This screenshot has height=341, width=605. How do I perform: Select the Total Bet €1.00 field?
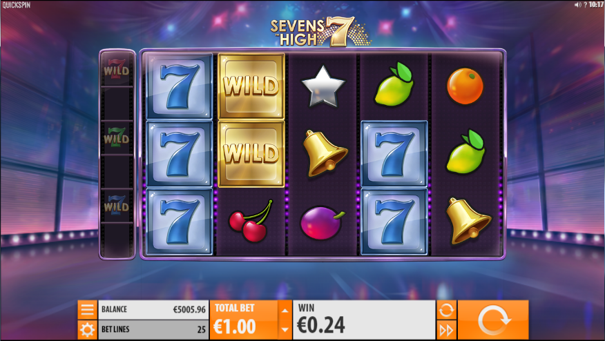point(244,320)
